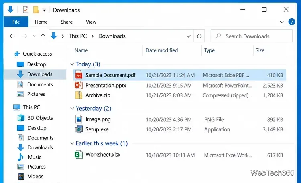Select the Sample Document.pdf file name
The width and height of the screenshot is (301, 183).
pos(110,75)
